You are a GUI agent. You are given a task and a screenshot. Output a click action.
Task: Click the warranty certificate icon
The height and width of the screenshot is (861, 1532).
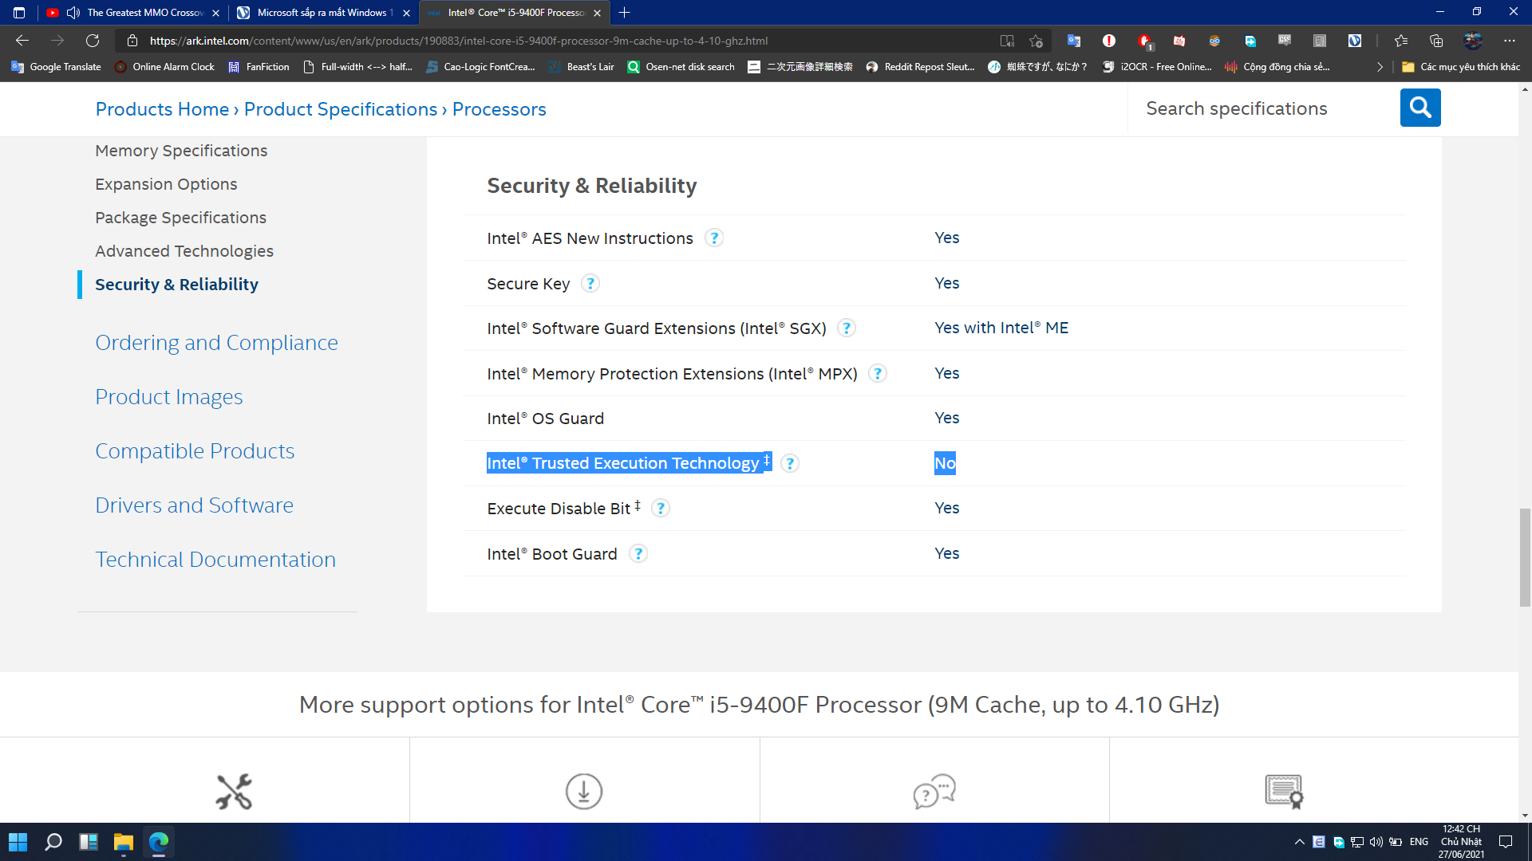[x=1284, y=792]
